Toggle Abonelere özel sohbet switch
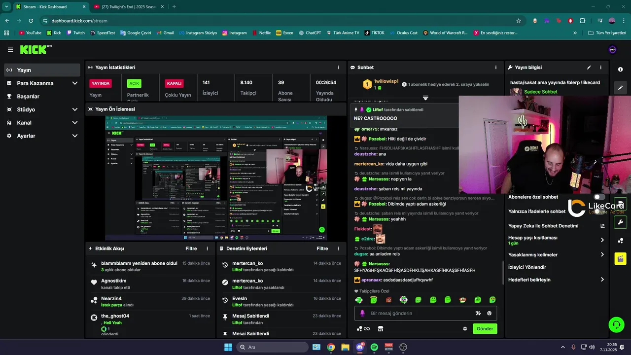Viewport: 631px width, 355px height. pos(599,197)
